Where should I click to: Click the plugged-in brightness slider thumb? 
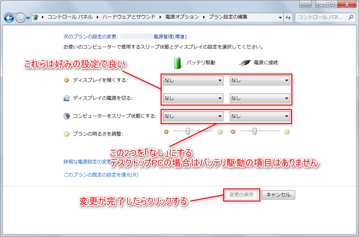tap(255, 131)
